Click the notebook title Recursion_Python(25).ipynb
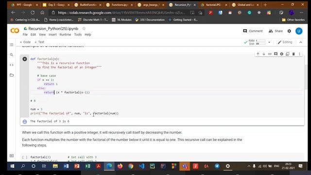Screen dimensions: 311x175 53,29
